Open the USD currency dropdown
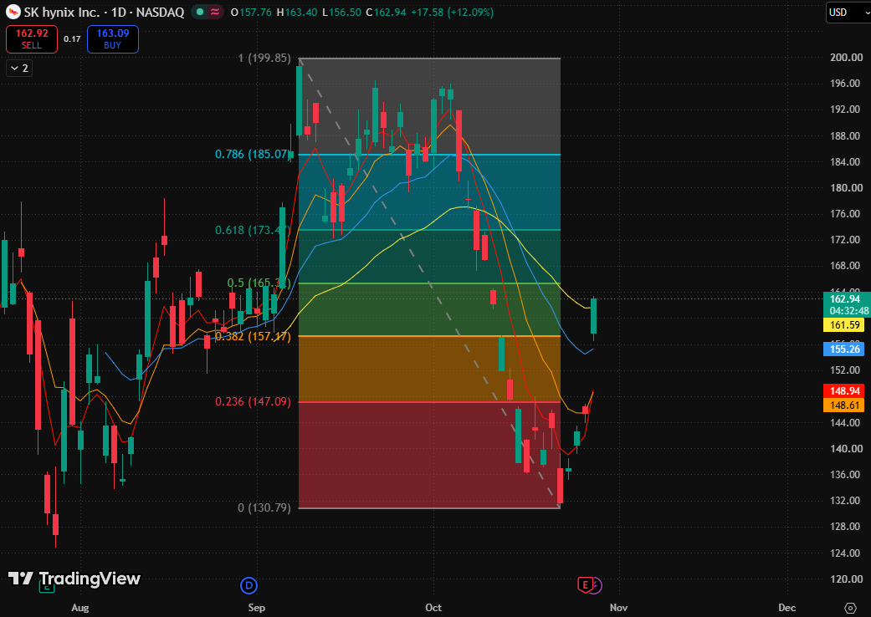The width and height of the screenshot is (871, 617). (x=848, y=13)
